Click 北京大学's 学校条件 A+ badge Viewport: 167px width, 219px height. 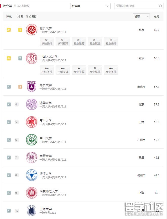(47, 41)
